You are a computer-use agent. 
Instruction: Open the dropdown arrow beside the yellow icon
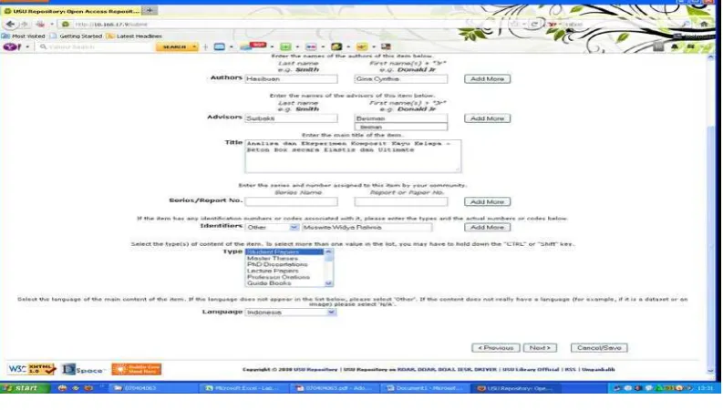pos(374,47)
